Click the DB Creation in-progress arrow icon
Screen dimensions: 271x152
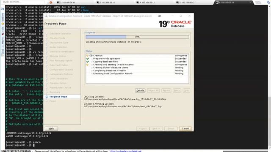coord(88,56)
